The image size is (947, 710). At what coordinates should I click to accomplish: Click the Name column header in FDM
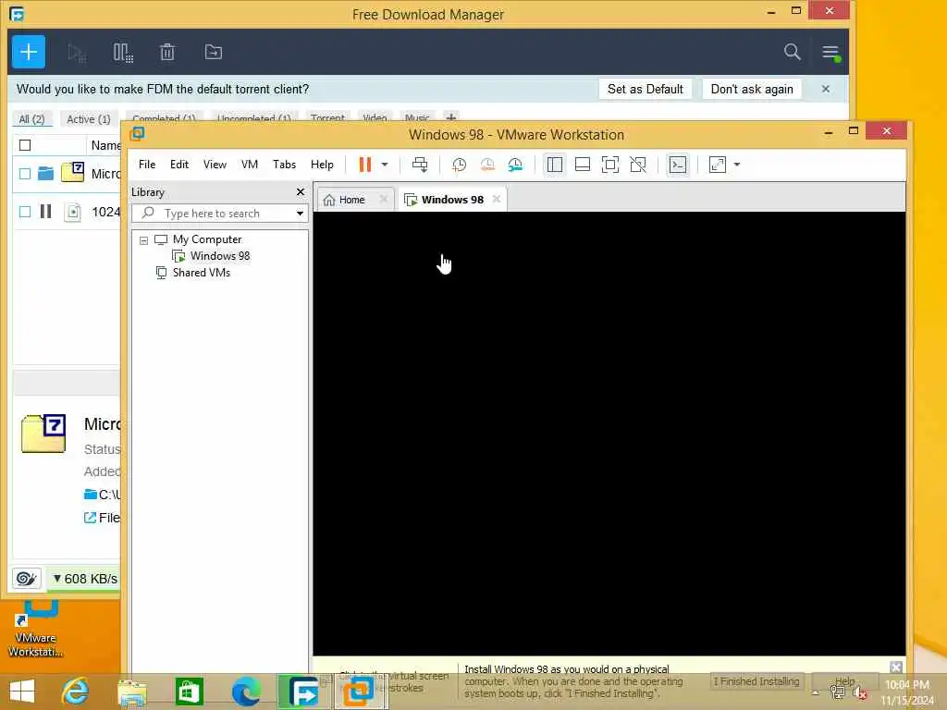coord(105,145)
